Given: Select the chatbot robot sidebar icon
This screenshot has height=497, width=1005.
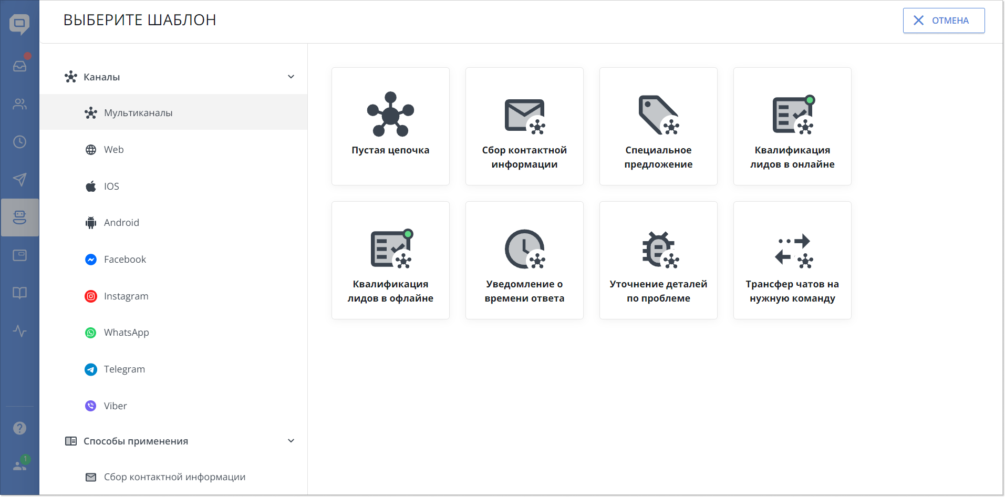Looking at the screenshot, I should 19,218.
